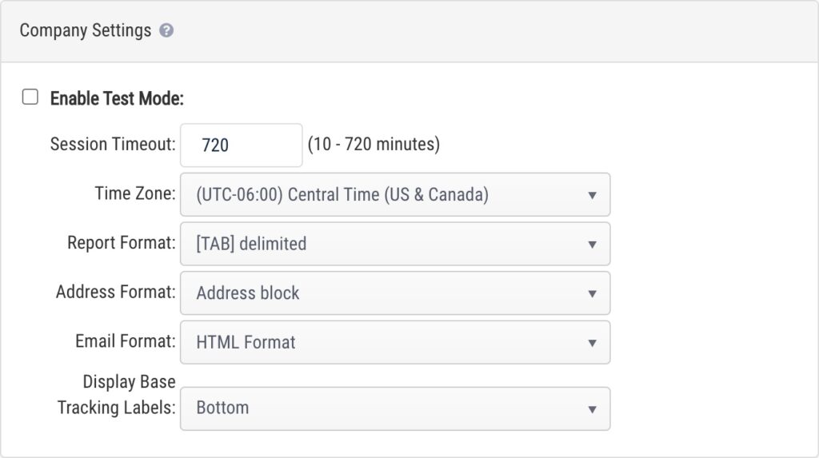This screenshot has width=819, height=458.
Task: Click the arrow on the Bottom selector
Action: [x=592, y=409]
